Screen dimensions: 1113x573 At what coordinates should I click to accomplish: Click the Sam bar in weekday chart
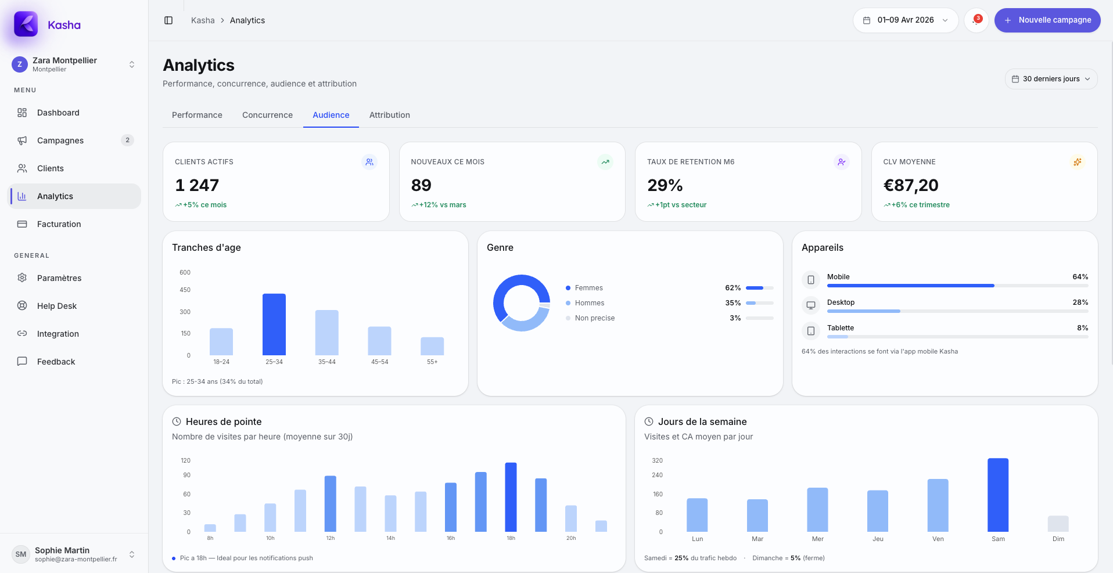[997, 495]
